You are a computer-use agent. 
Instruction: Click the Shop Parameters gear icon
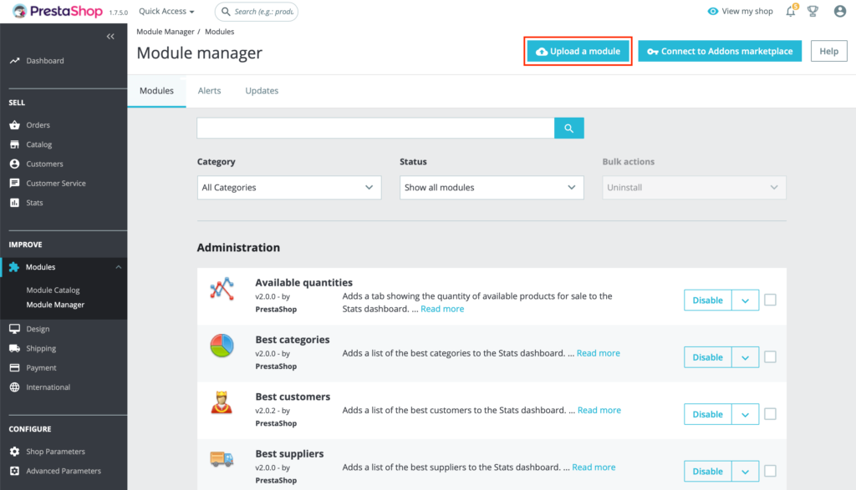click(15, 452)
